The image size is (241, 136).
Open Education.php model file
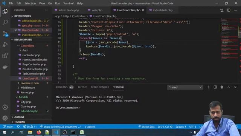29,111
